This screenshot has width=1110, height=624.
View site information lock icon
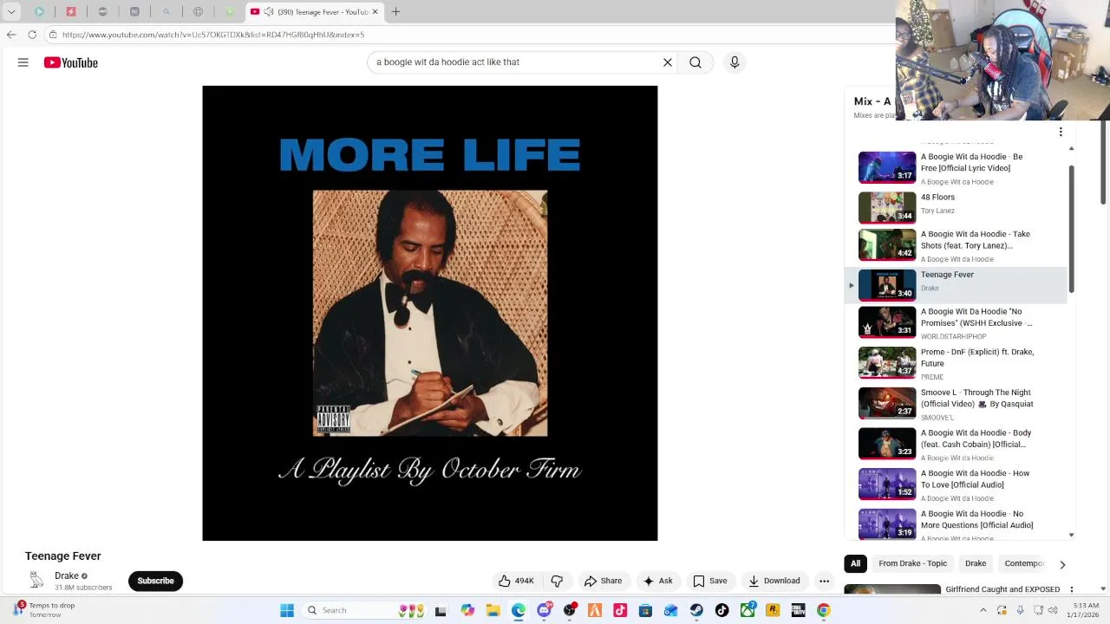coord(53,35)
